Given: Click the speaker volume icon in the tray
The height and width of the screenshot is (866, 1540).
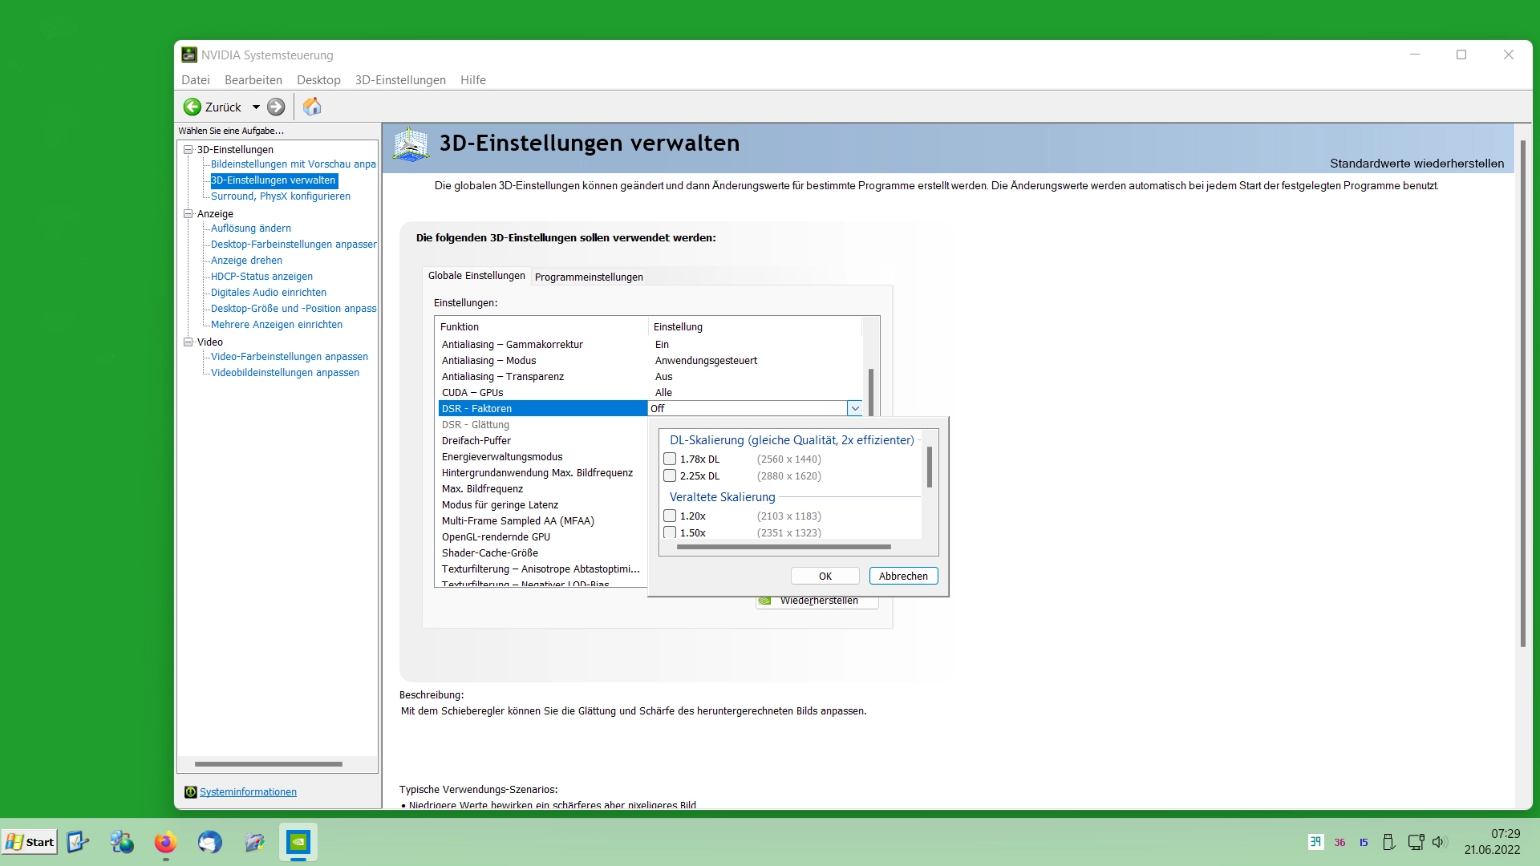Looking at the screenshot, I should [1439, 842].
